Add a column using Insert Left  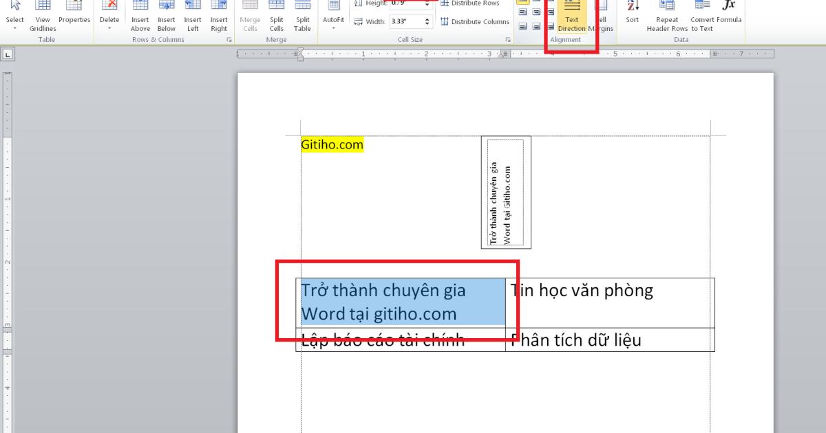click(193, 16)
